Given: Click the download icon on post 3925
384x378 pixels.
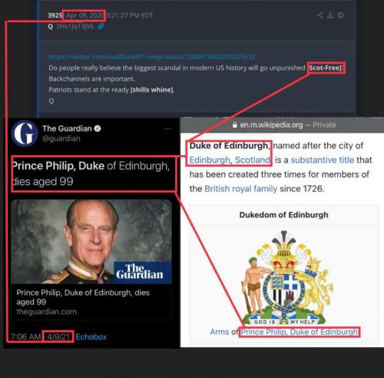Looking at the screenshot, I should (x=330, y=15).
